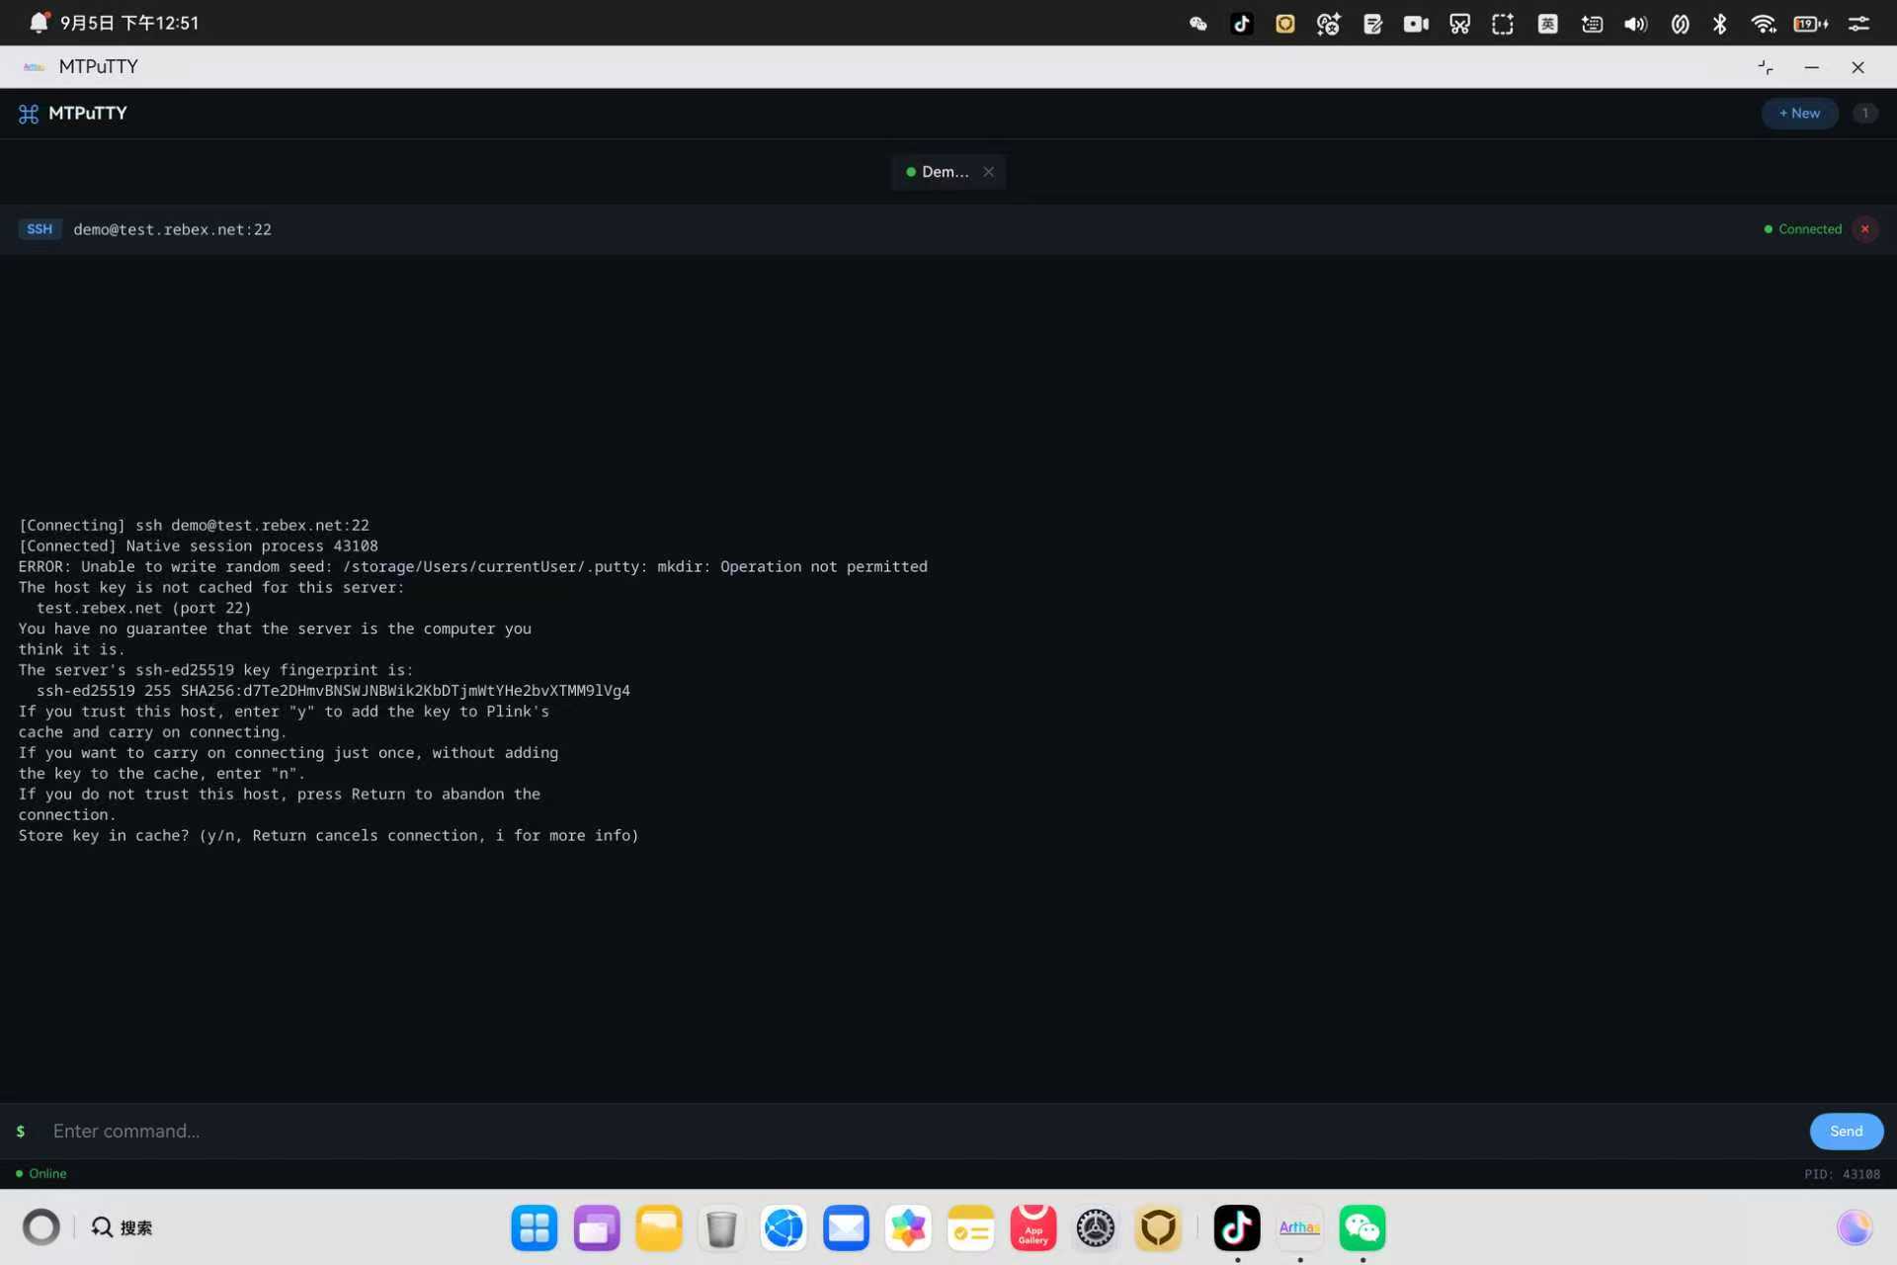
Task: Click the session count badge showing 1
Action: point(1864,114)
